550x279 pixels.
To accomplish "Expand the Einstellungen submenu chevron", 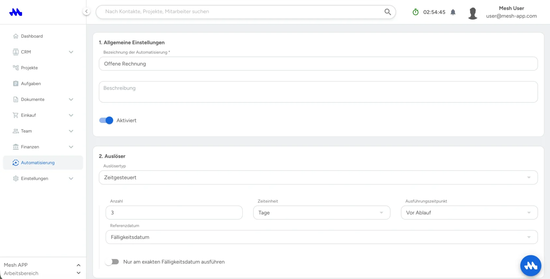I will [71, 178].
